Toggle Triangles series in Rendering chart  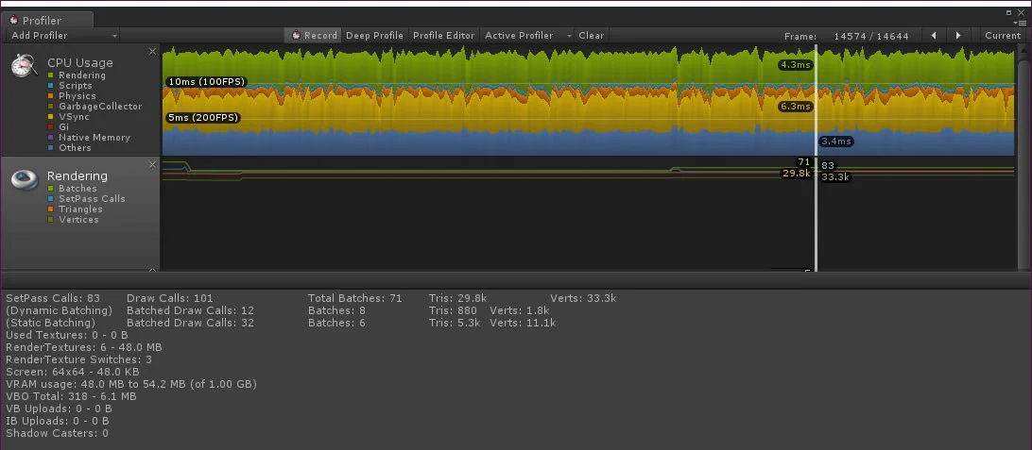click(x=51, y=209)
